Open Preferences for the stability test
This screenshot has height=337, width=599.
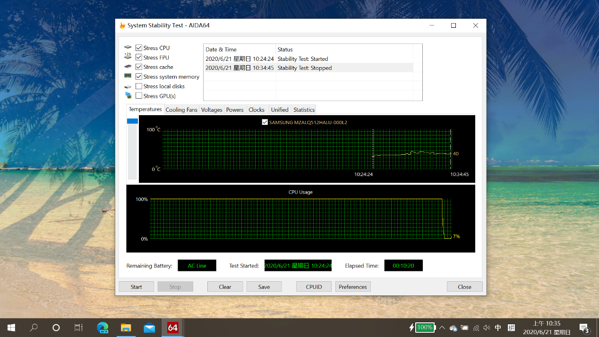(353, 286)
